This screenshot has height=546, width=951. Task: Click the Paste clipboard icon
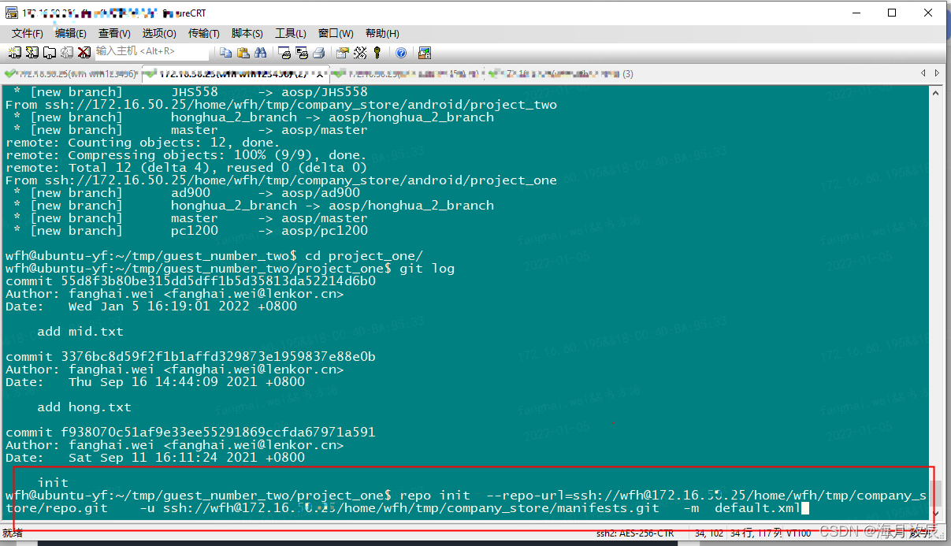point(243,53)
